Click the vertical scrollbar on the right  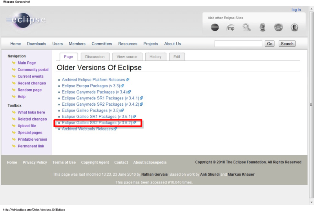click(311, 104)
